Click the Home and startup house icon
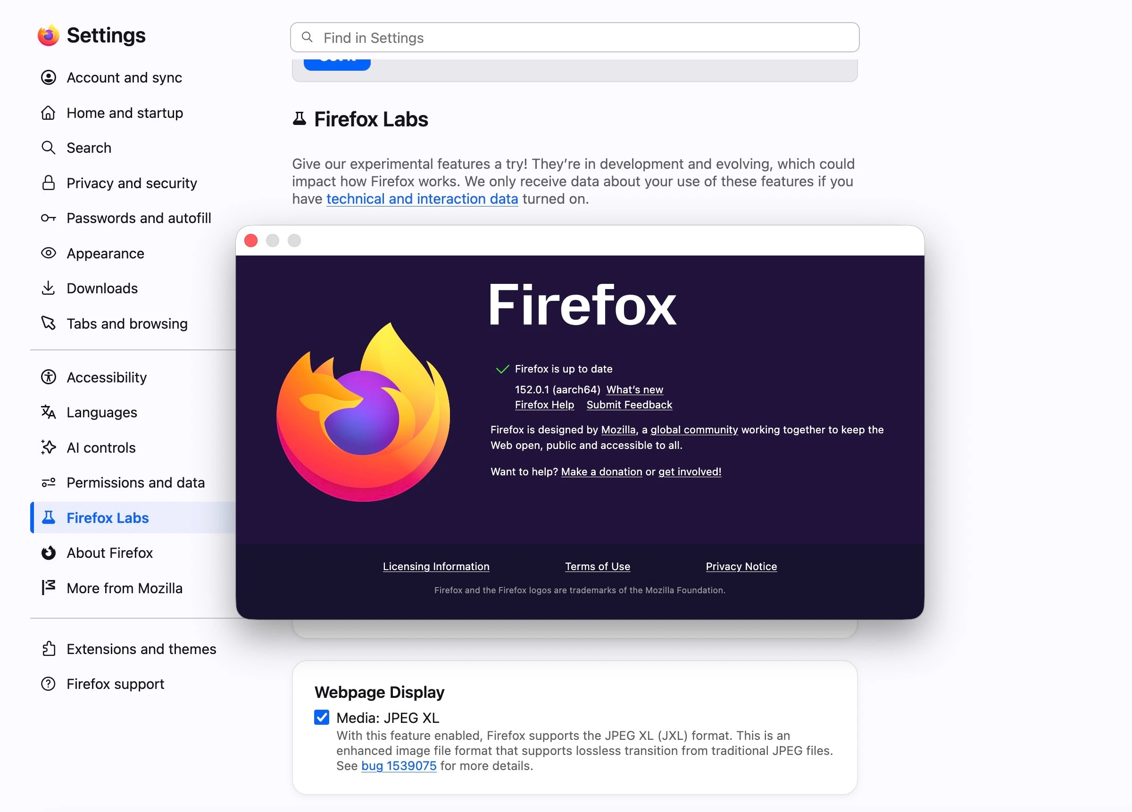This screenshot has height=812, width=1132. point(49,113)
